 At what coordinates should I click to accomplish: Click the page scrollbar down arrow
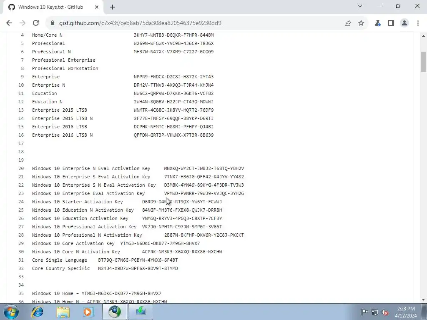[424, 300]
